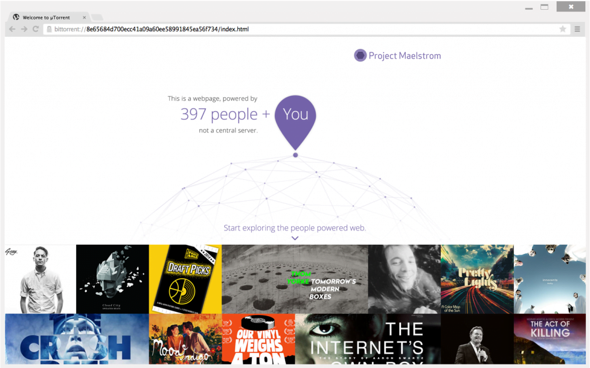
Task: Reload the current page
Action: [37, 29]
